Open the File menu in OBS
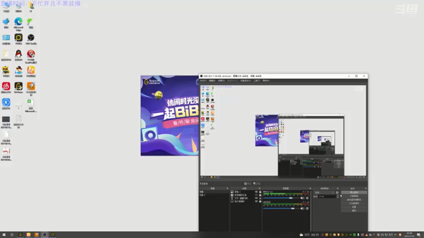Viewport: 424px width, 238px height. (x=203, y=81)
